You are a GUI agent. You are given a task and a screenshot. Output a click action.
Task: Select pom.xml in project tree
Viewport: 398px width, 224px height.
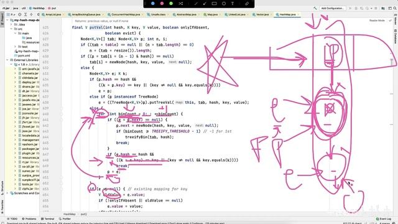tap(22, 55)
